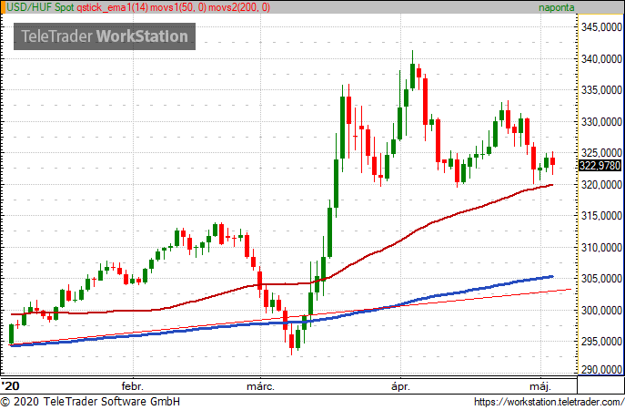
Task: Click the © 2020 TeleTrader Software GmbH text
Action: [x=90, y=402]
